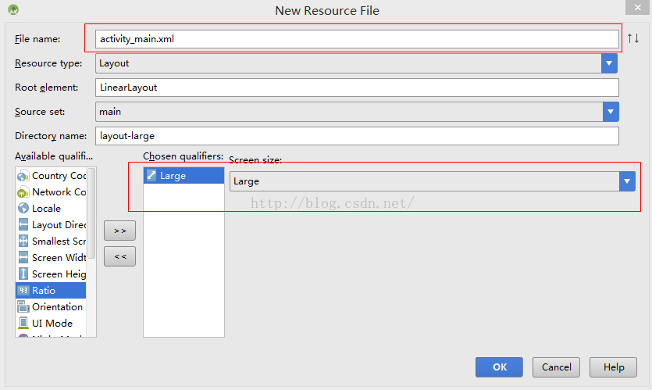This screenshot has height=390, width=652.
Task: Remove qualifier with the << button
Action: coord(119,256)
